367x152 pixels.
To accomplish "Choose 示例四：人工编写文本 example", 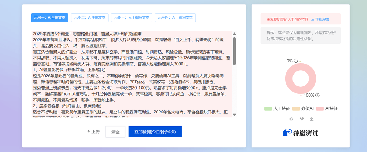I will pos(175,17).
